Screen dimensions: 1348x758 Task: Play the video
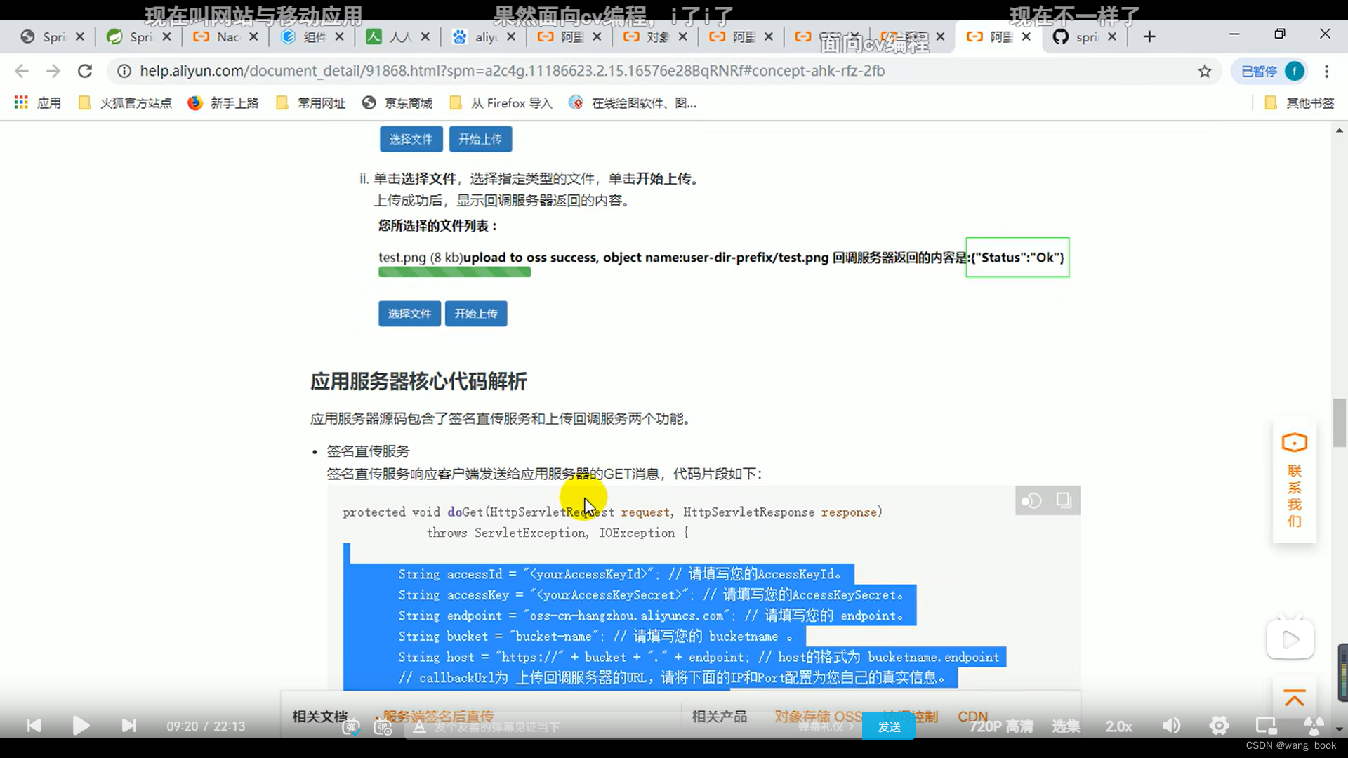point(81,726)
